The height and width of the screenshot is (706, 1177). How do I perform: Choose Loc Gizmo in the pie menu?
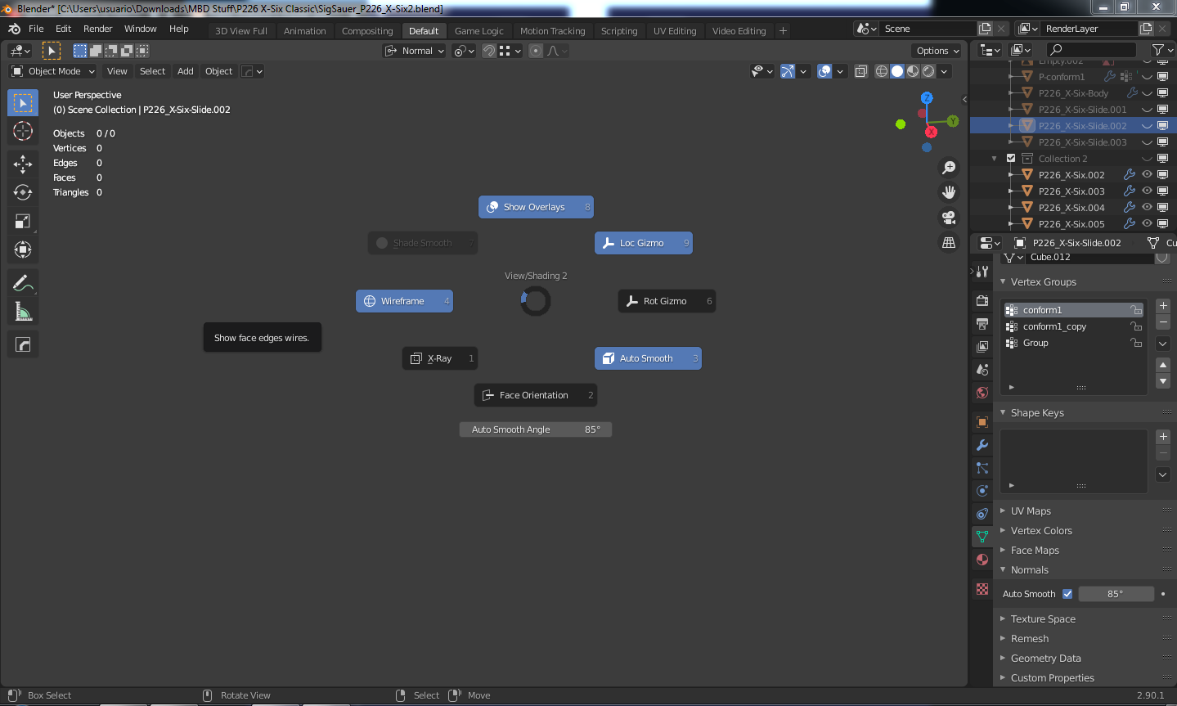tap(644, 243)
